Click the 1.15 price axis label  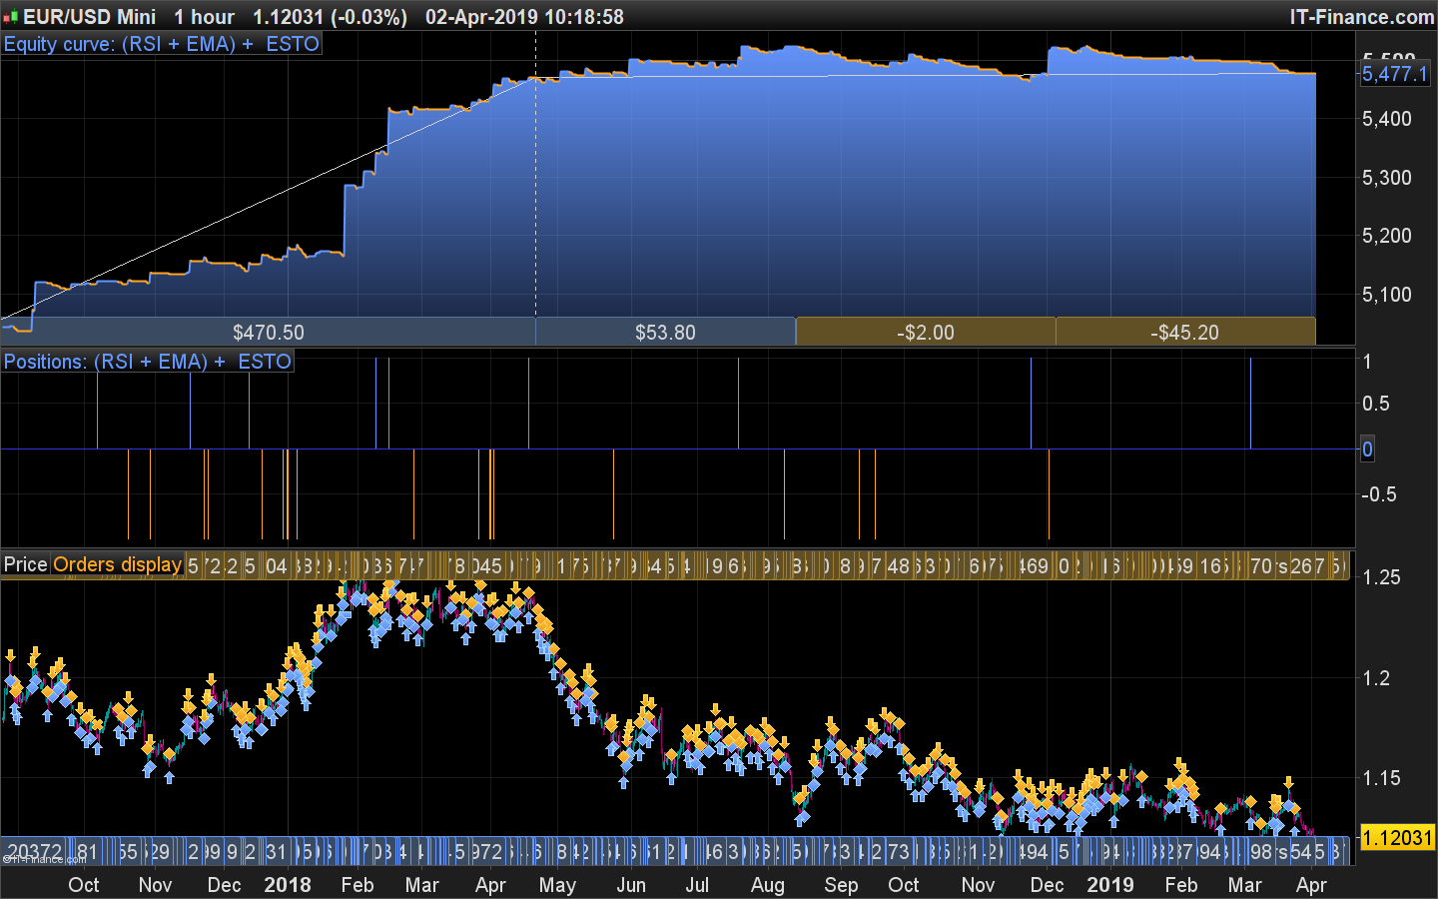click(x=1382, y=778)
